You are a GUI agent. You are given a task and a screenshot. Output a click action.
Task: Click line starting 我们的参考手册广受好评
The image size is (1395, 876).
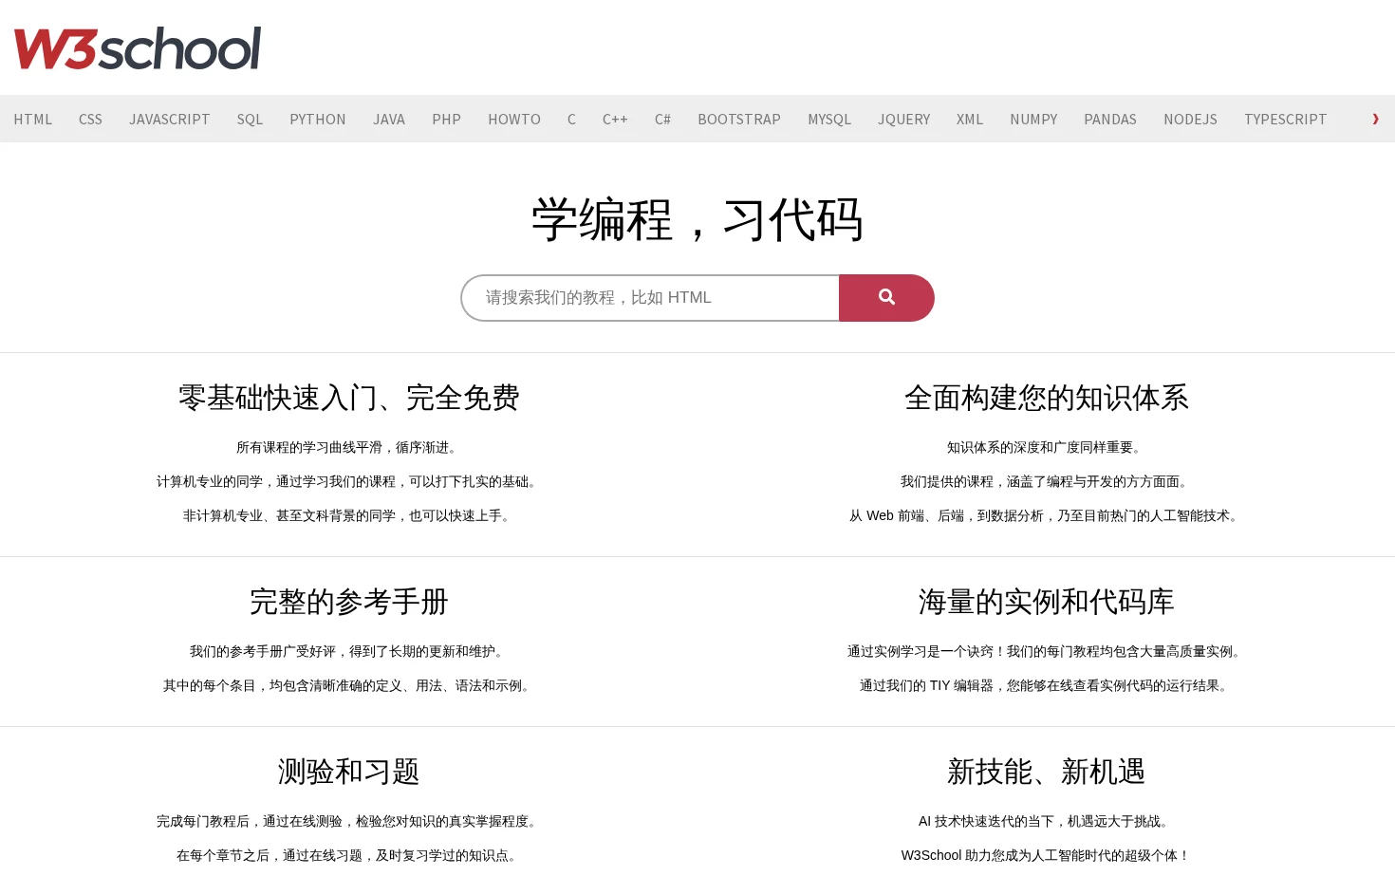tap(348, 651)
